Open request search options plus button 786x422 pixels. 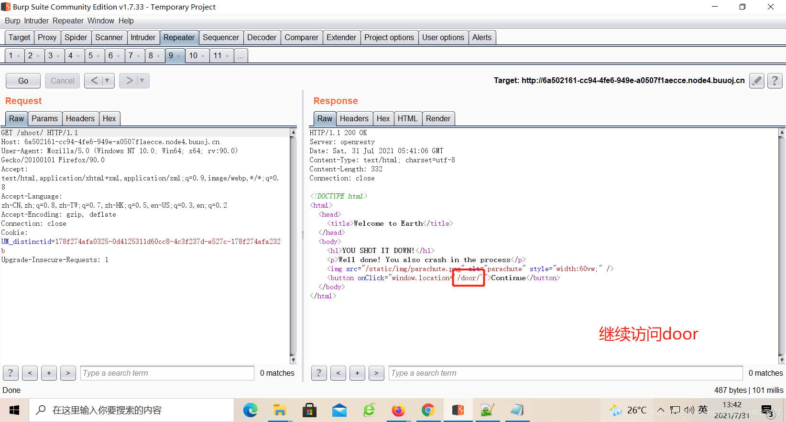[x=49, y=373]
